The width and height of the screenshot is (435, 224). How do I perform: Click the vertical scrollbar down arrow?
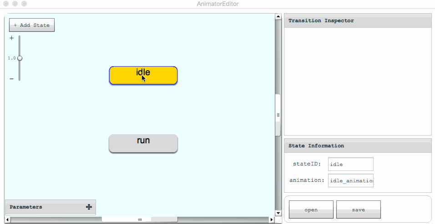[278, 213]
